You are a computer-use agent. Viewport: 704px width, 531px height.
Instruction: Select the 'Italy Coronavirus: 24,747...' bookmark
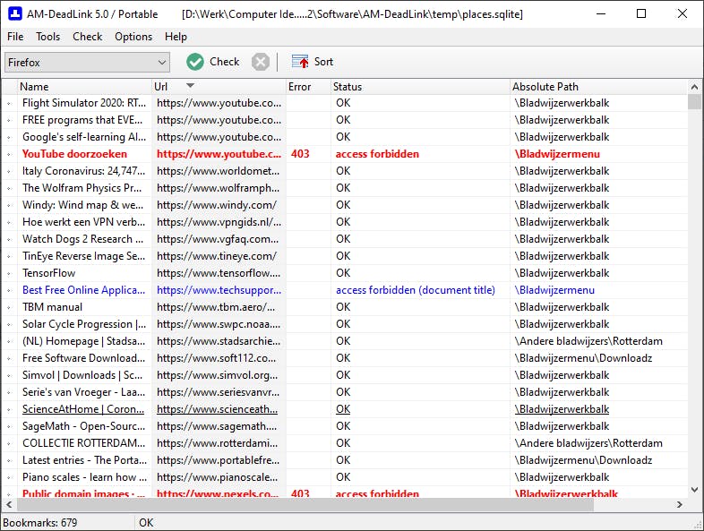pos(83,171)
